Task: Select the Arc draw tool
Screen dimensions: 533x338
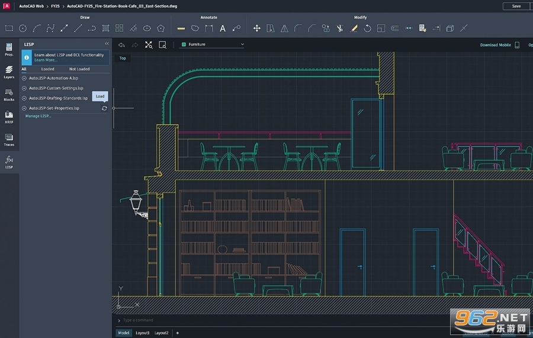Action: pos(37,28)
